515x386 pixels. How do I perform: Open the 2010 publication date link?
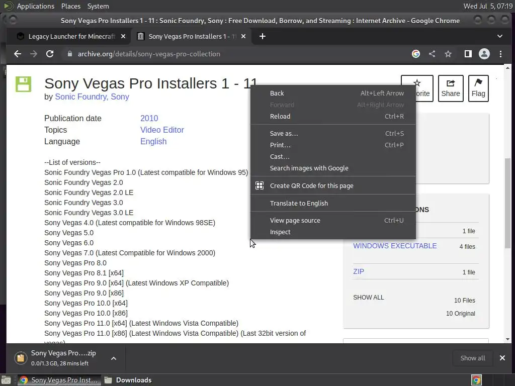coord(149,118)
